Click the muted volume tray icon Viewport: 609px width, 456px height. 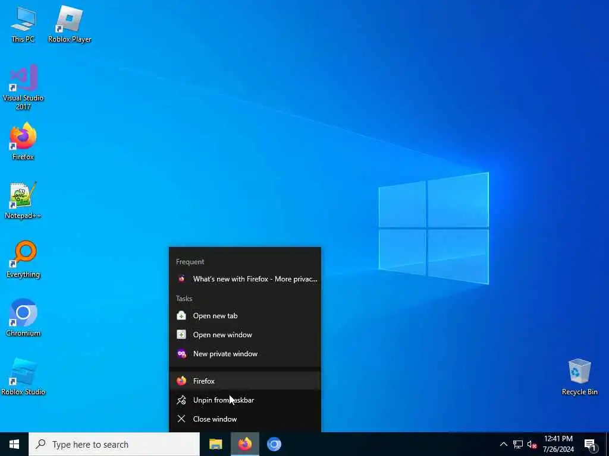point(532,444)
